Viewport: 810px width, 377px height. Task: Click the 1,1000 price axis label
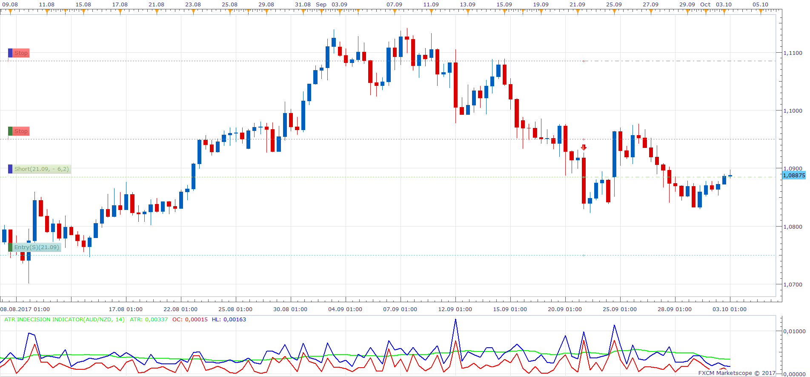coord(793,111)
